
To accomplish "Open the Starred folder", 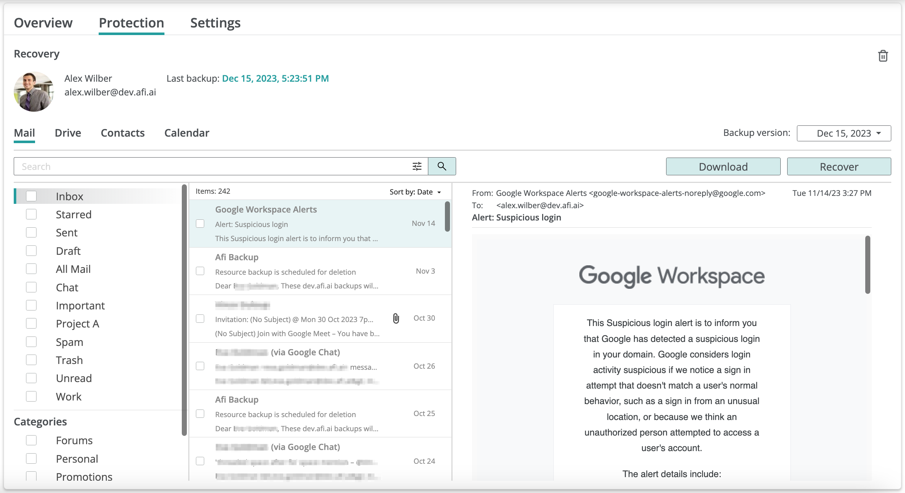I will 74,214.
